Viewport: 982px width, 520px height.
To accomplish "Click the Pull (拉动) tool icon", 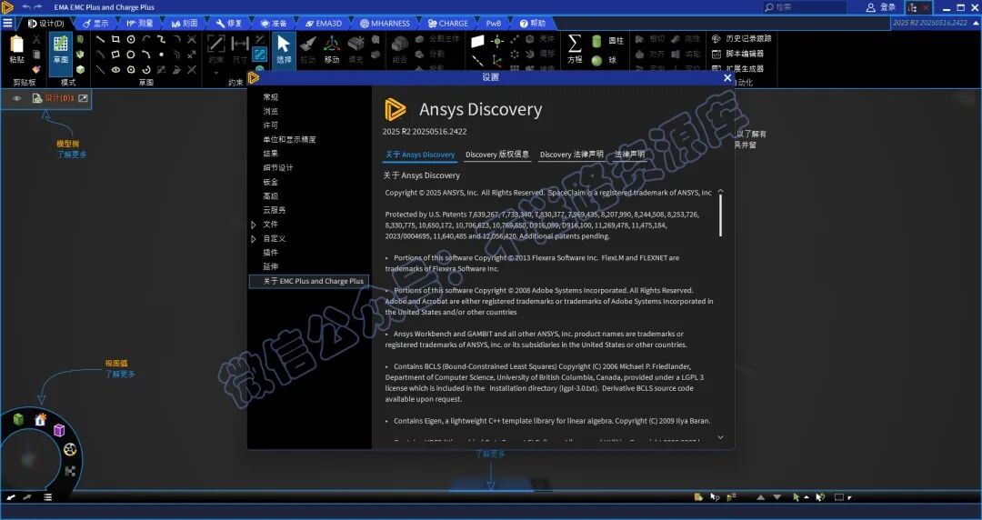I will point(308,45).
